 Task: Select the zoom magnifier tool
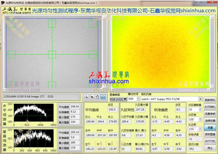[86, 97]
